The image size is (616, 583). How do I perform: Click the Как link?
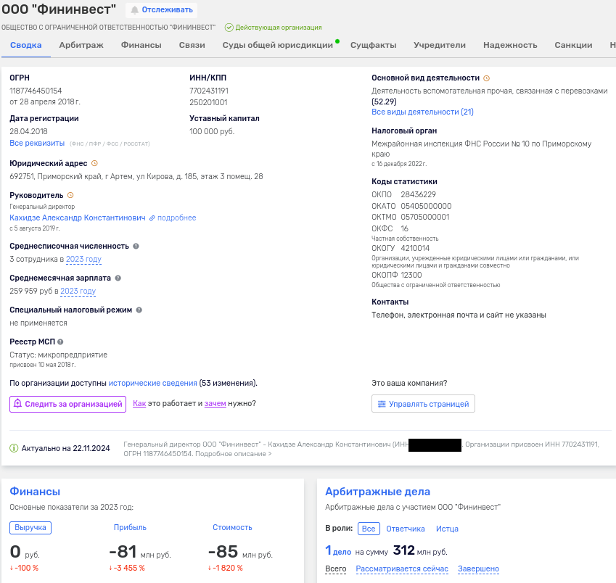pyautogui.click(x=139, y=404)
